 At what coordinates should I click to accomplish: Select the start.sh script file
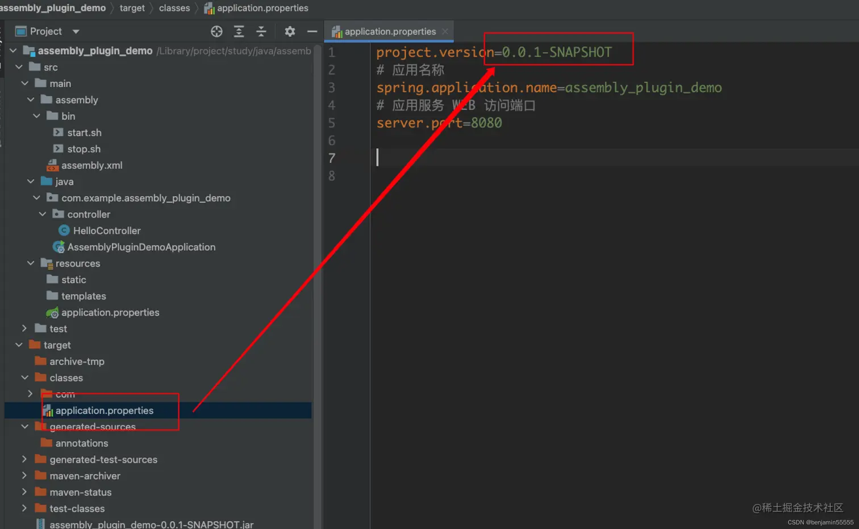click(x=84, y=132)
